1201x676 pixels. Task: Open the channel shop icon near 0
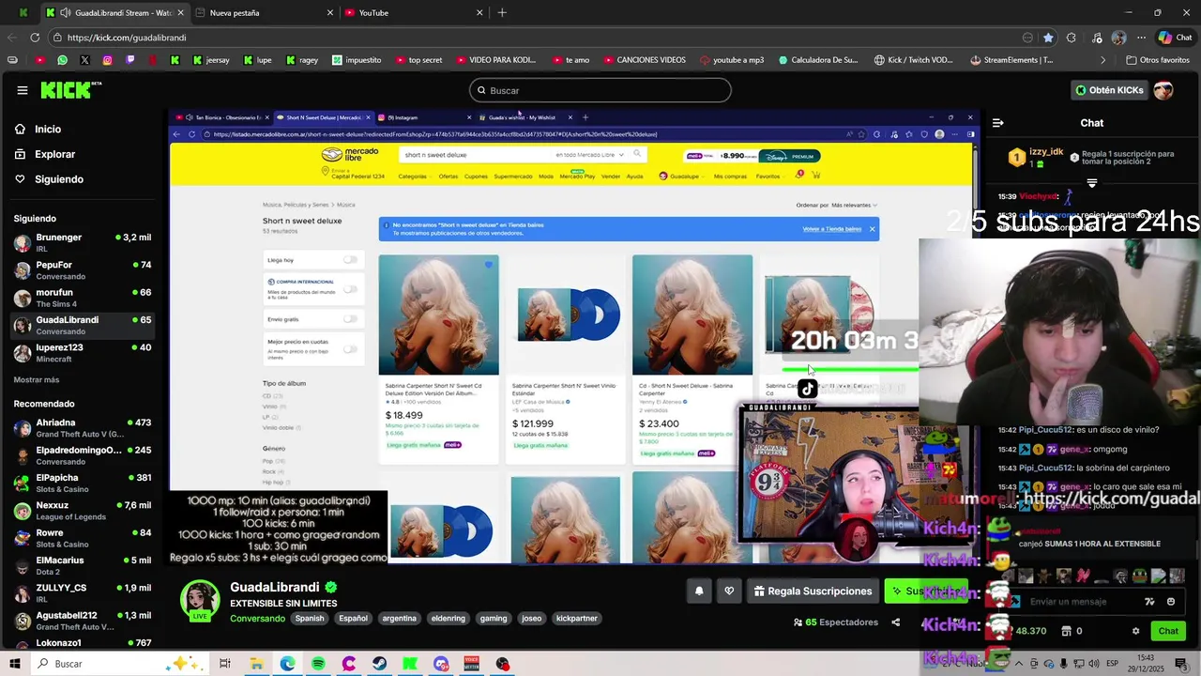[1067, 631]
